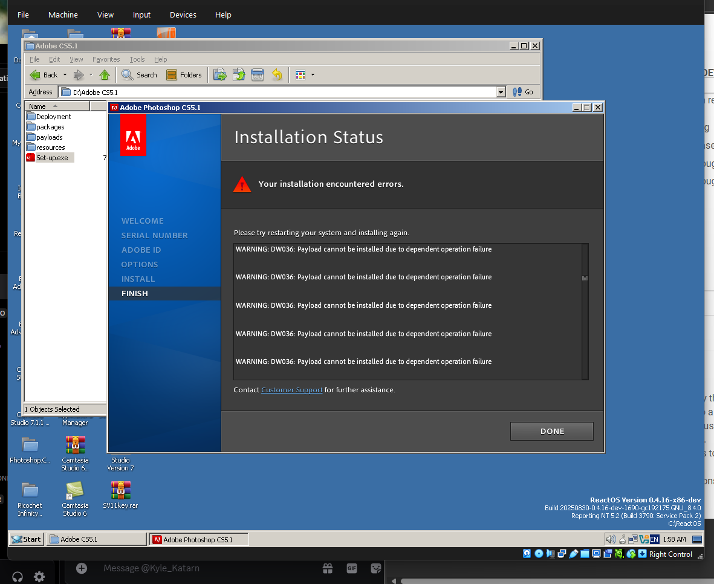The width and height of the screenshot is (714, 584).
Task: Click the green Back arrow in Explorer toolbar
Action: click(x=35, y=74)
